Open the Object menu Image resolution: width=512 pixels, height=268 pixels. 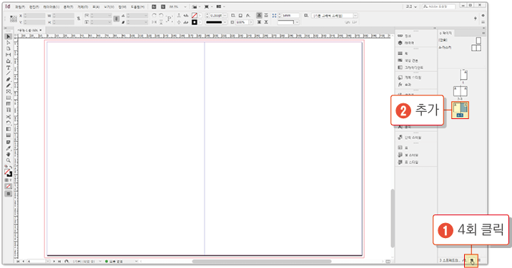tap(83, 7)
